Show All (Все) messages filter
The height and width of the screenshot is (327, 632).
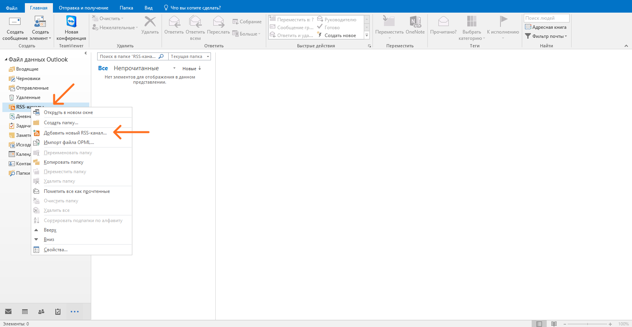(x=103, y=68)
